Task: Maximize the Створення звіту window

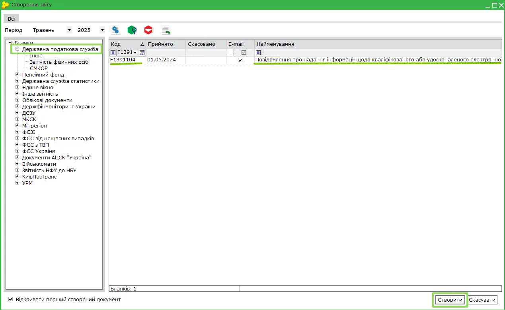Action: click(495, 5)
